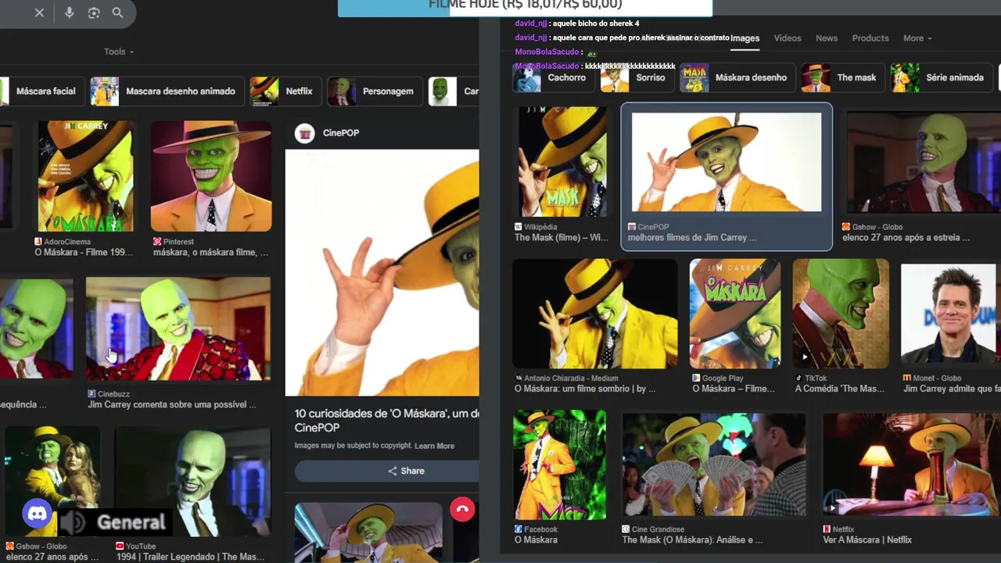The height and width of the screenshot is (563, 1001).
Task: Select the 'The mask' filter chip
Action: [843, 77]
